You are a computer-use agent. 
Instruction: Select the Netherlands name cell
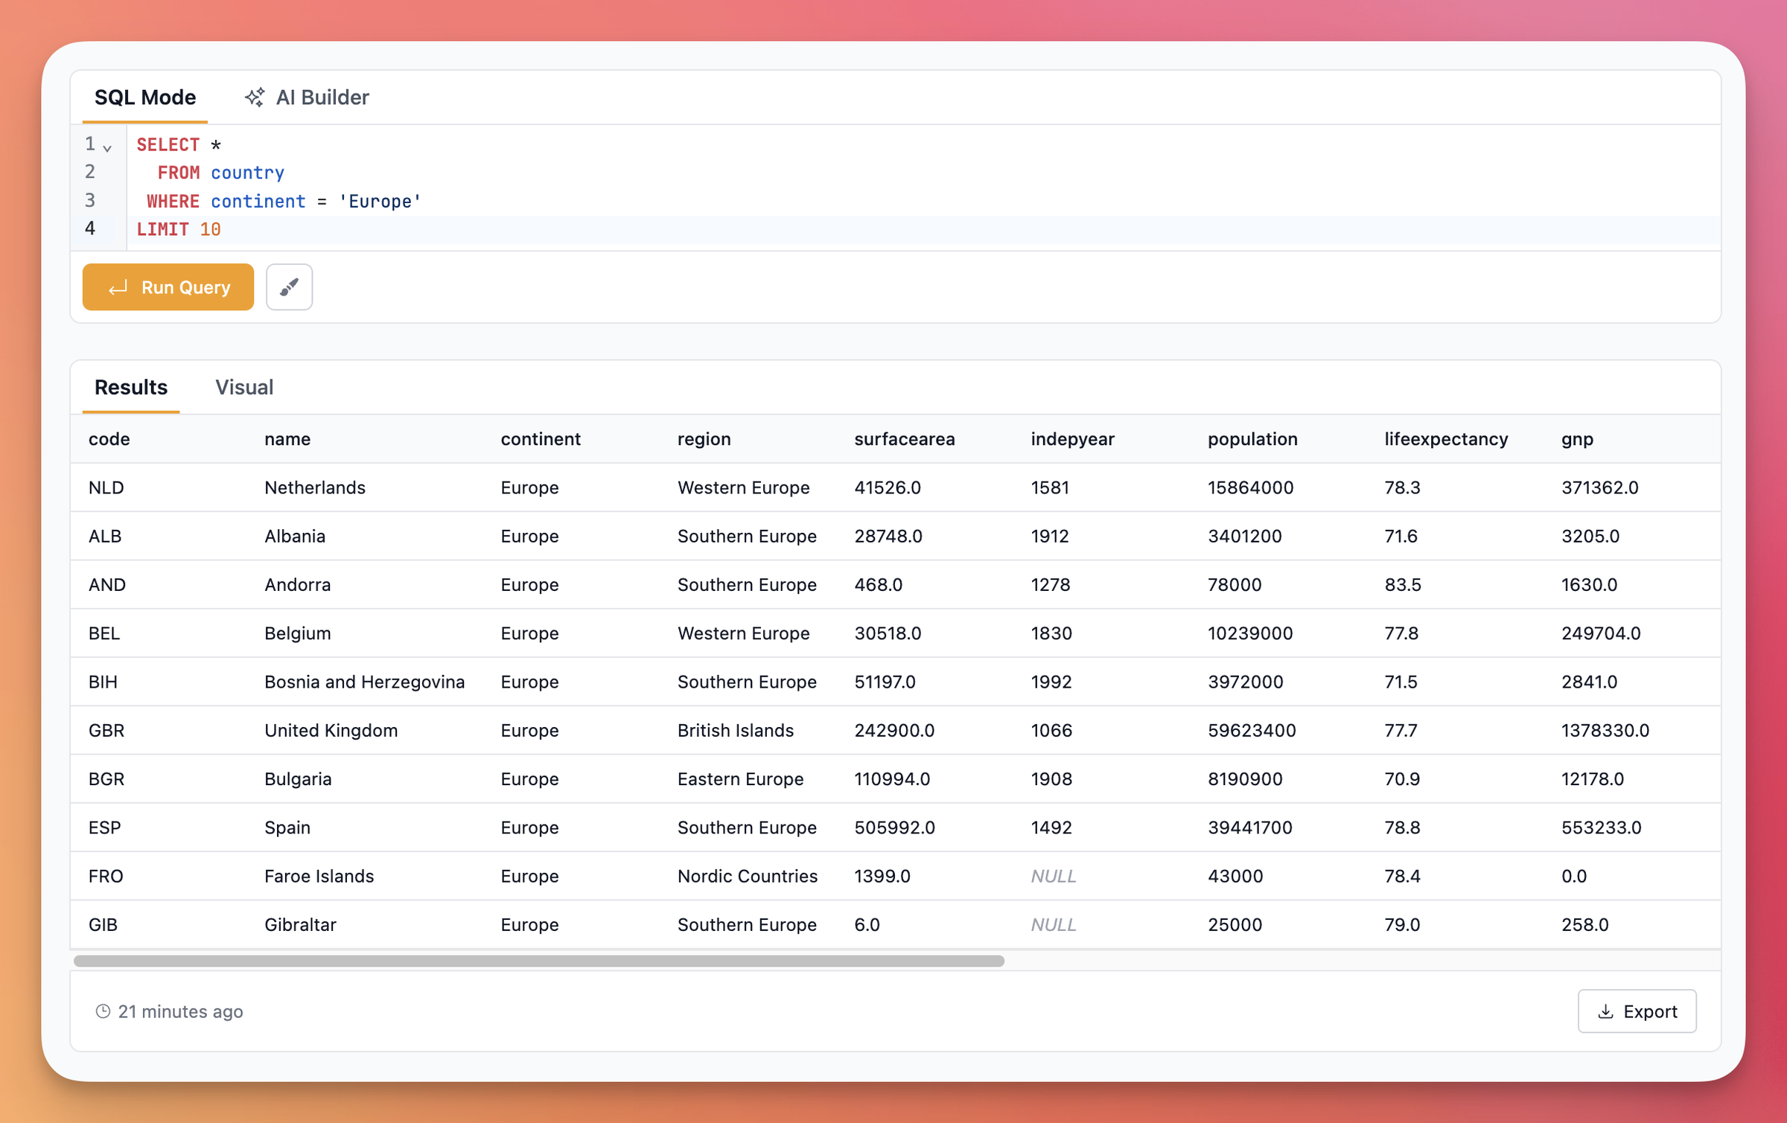coord(314,487)
